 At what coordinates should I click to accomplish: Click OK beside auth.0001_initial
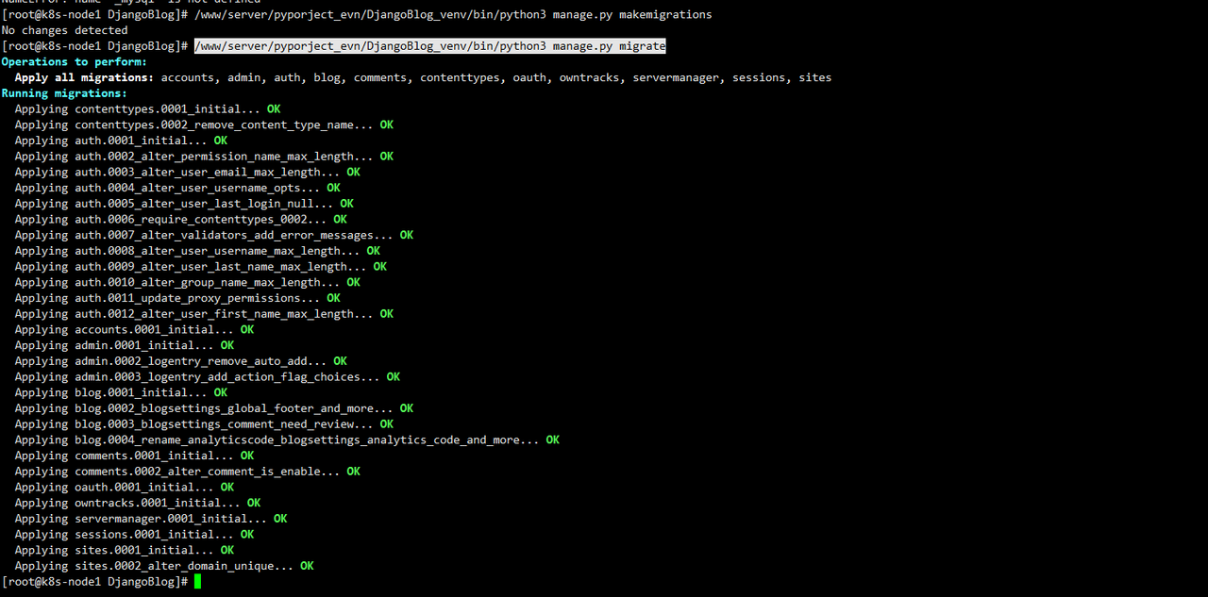click(x=221, y=141)
